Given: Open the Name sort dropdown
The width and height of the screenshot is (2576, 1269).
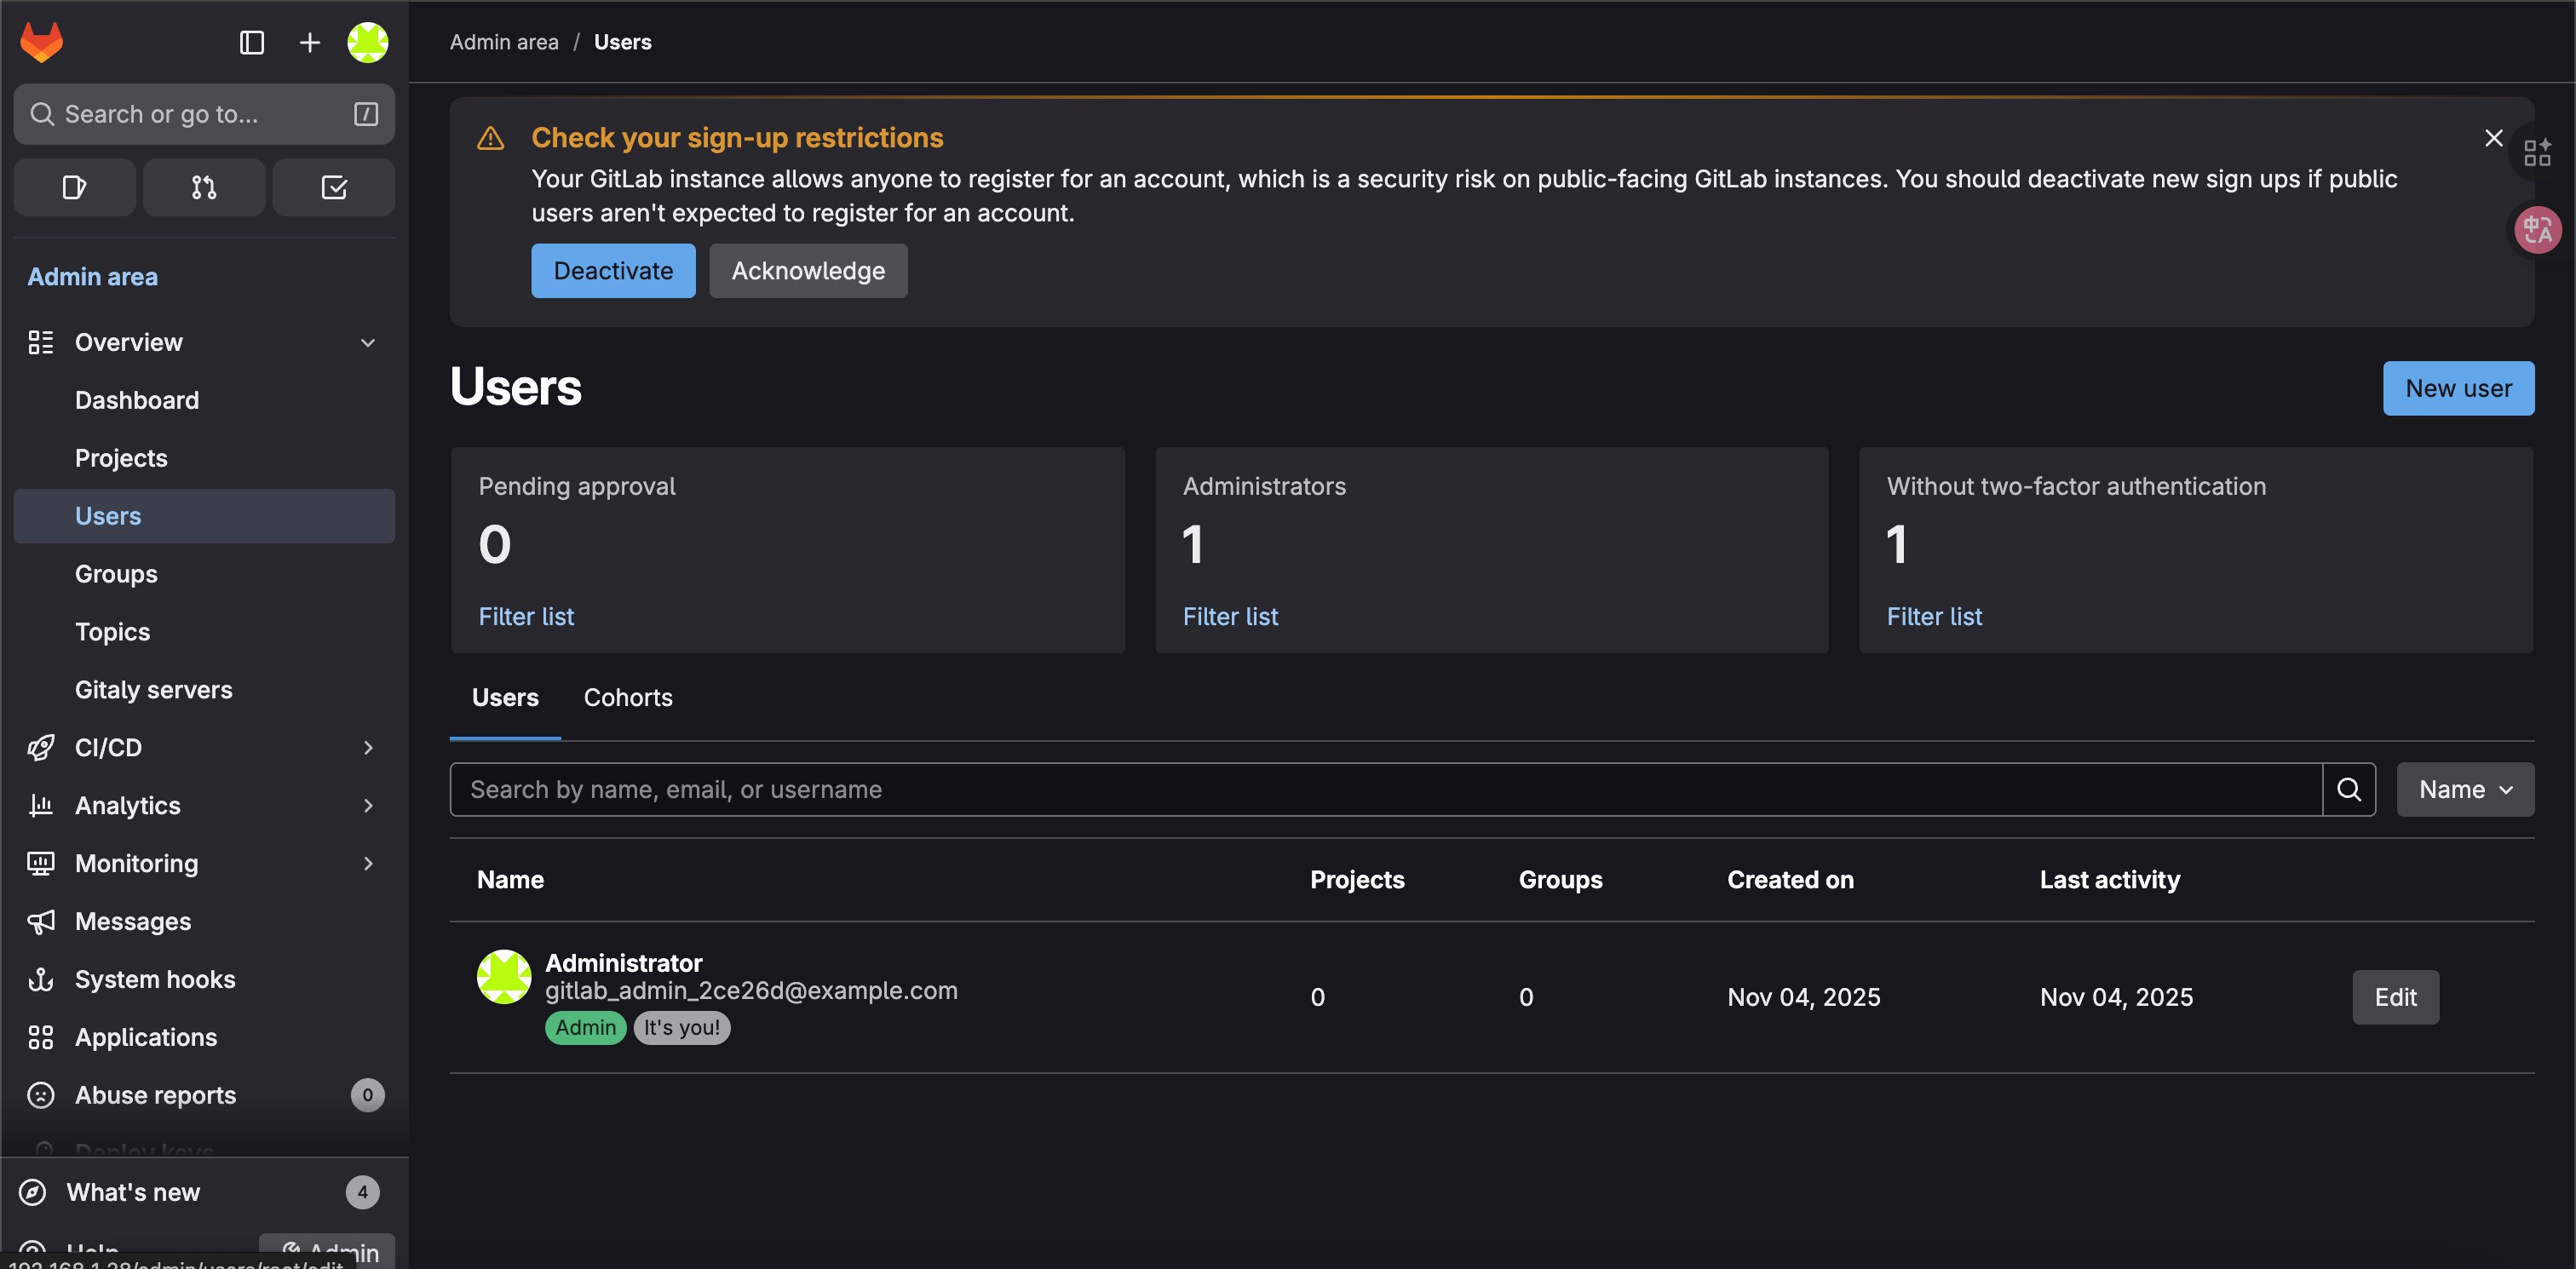Looking at the screenshot, I should [x=2464, y=789].
